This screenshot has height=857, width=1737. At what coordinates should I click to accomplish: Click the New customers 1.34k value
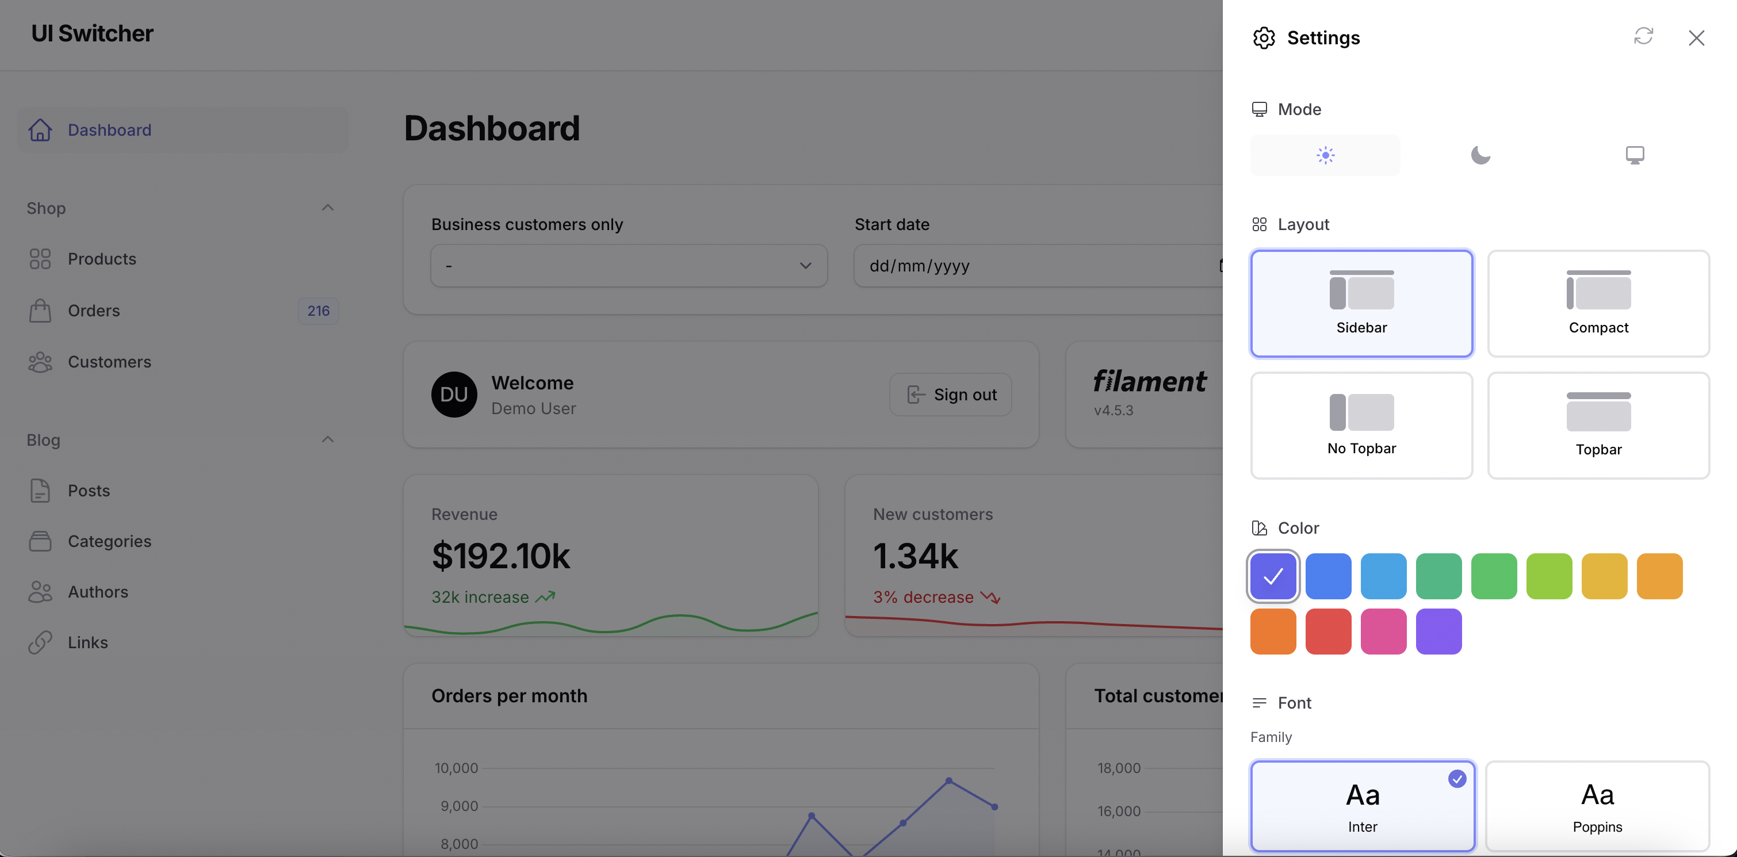click(x=915, y=556)
